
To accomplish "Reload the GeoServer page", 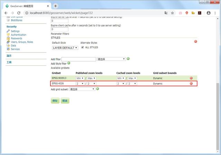I will (19, 13).
